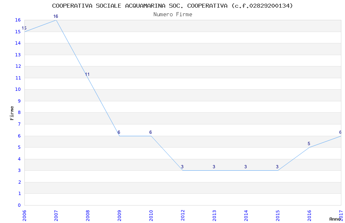
Task: Pick the data point label 6 for 2017
Action: pos(341,132)
